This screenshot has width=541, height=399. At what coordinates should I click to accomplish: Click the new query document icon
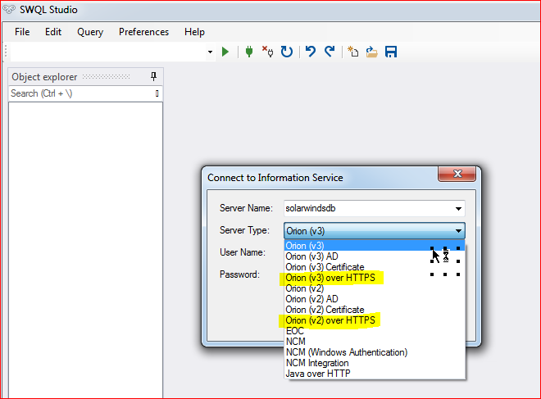(352, 52)
